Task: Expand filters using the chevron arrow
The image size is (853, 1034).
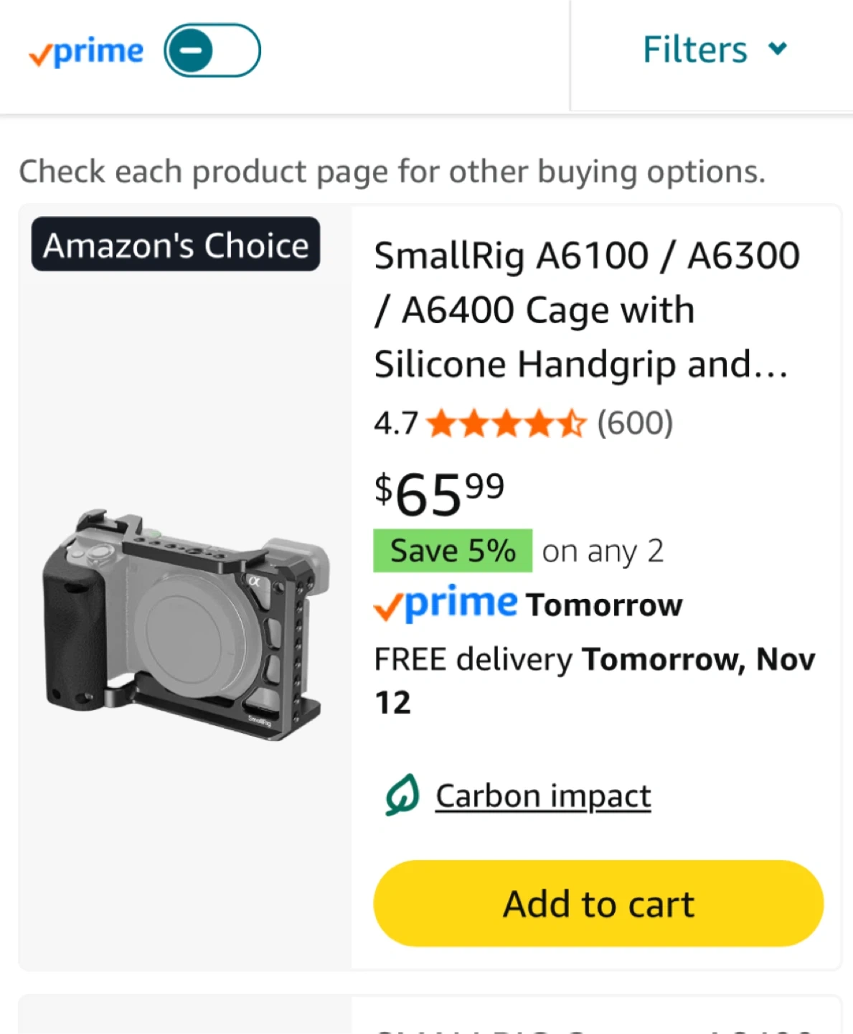Action: pyautogui.click(x=778, y=49)
